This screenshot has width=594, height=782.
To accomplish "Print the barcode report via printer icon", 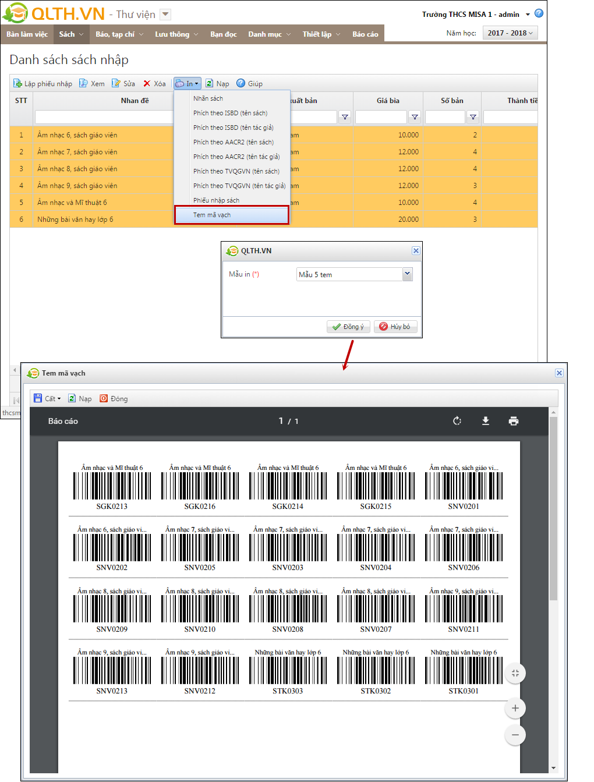I will pyautogui.click(x=514, y=421).
